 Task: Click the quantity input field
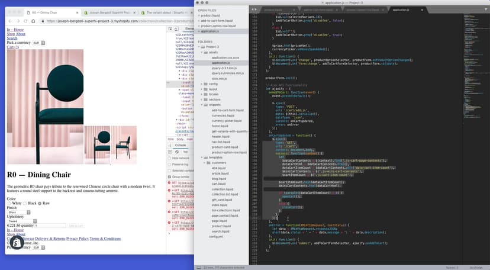[x=50, y=226]
